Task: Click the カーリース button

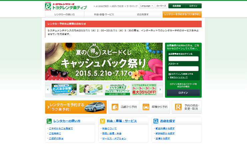Action: coord(161,6)
